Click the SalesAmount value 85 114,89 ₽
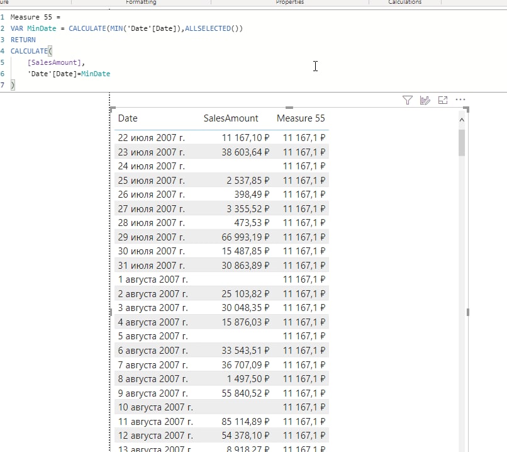 (245, 421)
